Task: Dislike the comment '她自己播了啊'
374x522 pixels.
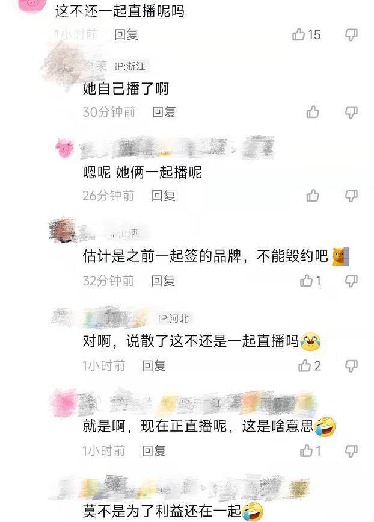Action: (x=351, y=112)
